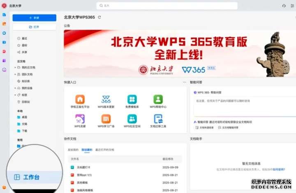Click the blue square icon in left rail
Viewport: 296px width, 193px height.
[4, 42]
